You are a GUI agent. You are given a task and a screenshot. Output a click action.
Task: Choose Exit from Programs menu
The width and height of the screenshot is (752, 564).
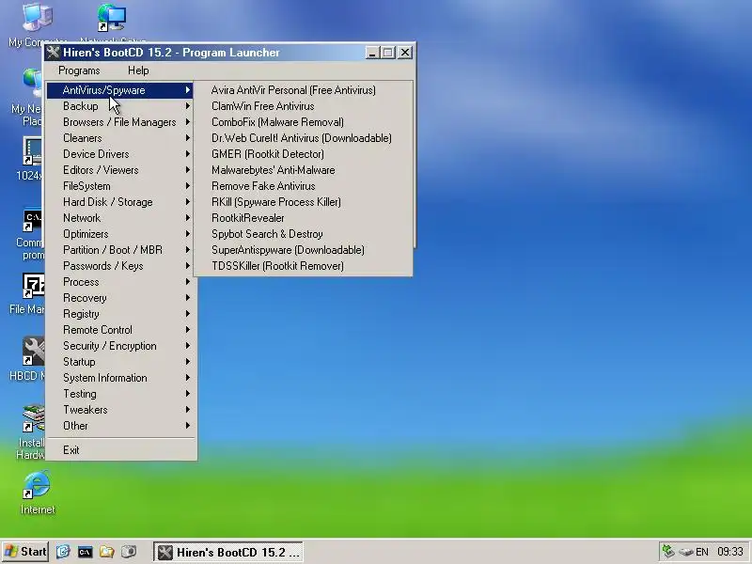tap(120, 450)
